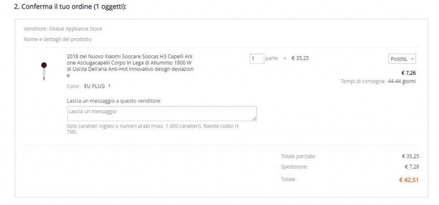
Task: Click the 'Lascia un messaggio a questo venditore' label
Action: (x=114, y=101)
